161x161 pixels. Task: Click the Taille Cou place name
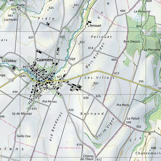pos(24,136)
